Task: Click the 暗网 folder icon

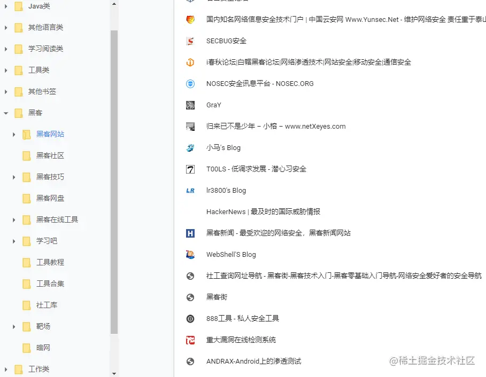Action: [27, 348]
